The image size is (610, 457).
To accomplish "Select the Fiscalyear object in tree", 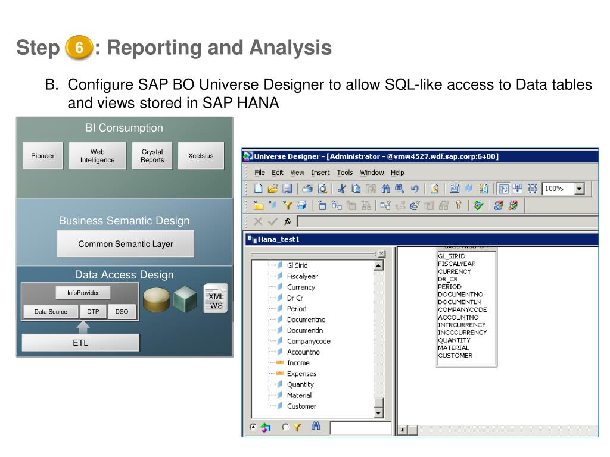I will coord(302,276).
